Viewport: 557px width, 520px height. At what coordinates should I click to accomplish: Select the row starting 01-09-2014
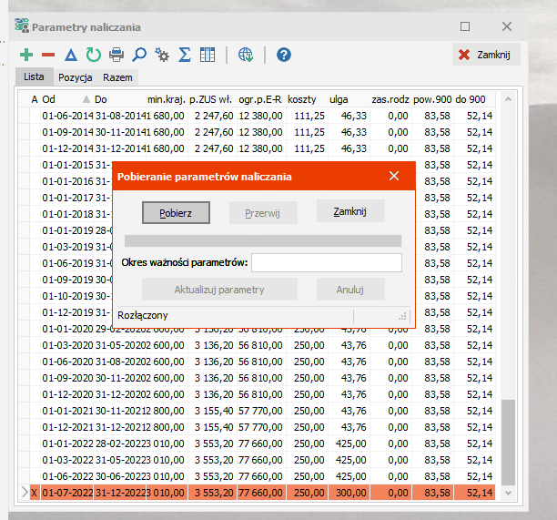tap(258, 132)
